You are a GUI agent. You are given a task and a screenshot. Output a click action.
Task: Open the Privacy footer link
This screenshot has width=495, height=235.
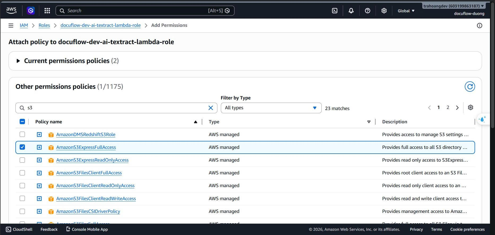tap(416, 229)
